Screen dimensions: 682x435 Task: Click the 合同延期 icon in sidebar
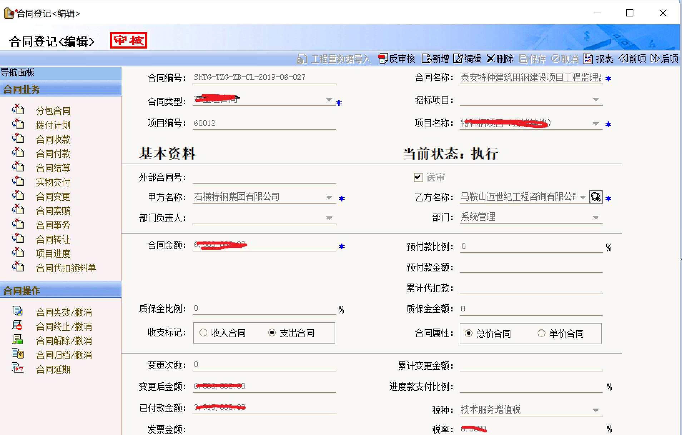[x=18, y=368]
